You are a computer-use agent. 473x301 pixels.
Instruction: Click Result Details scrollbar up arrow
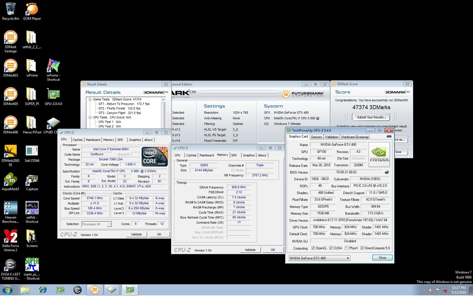[163, 100]
